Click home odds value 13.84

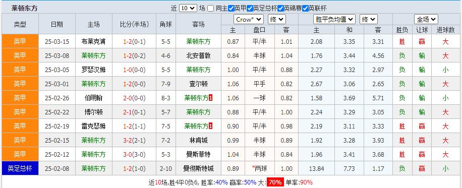pos(317,168)
